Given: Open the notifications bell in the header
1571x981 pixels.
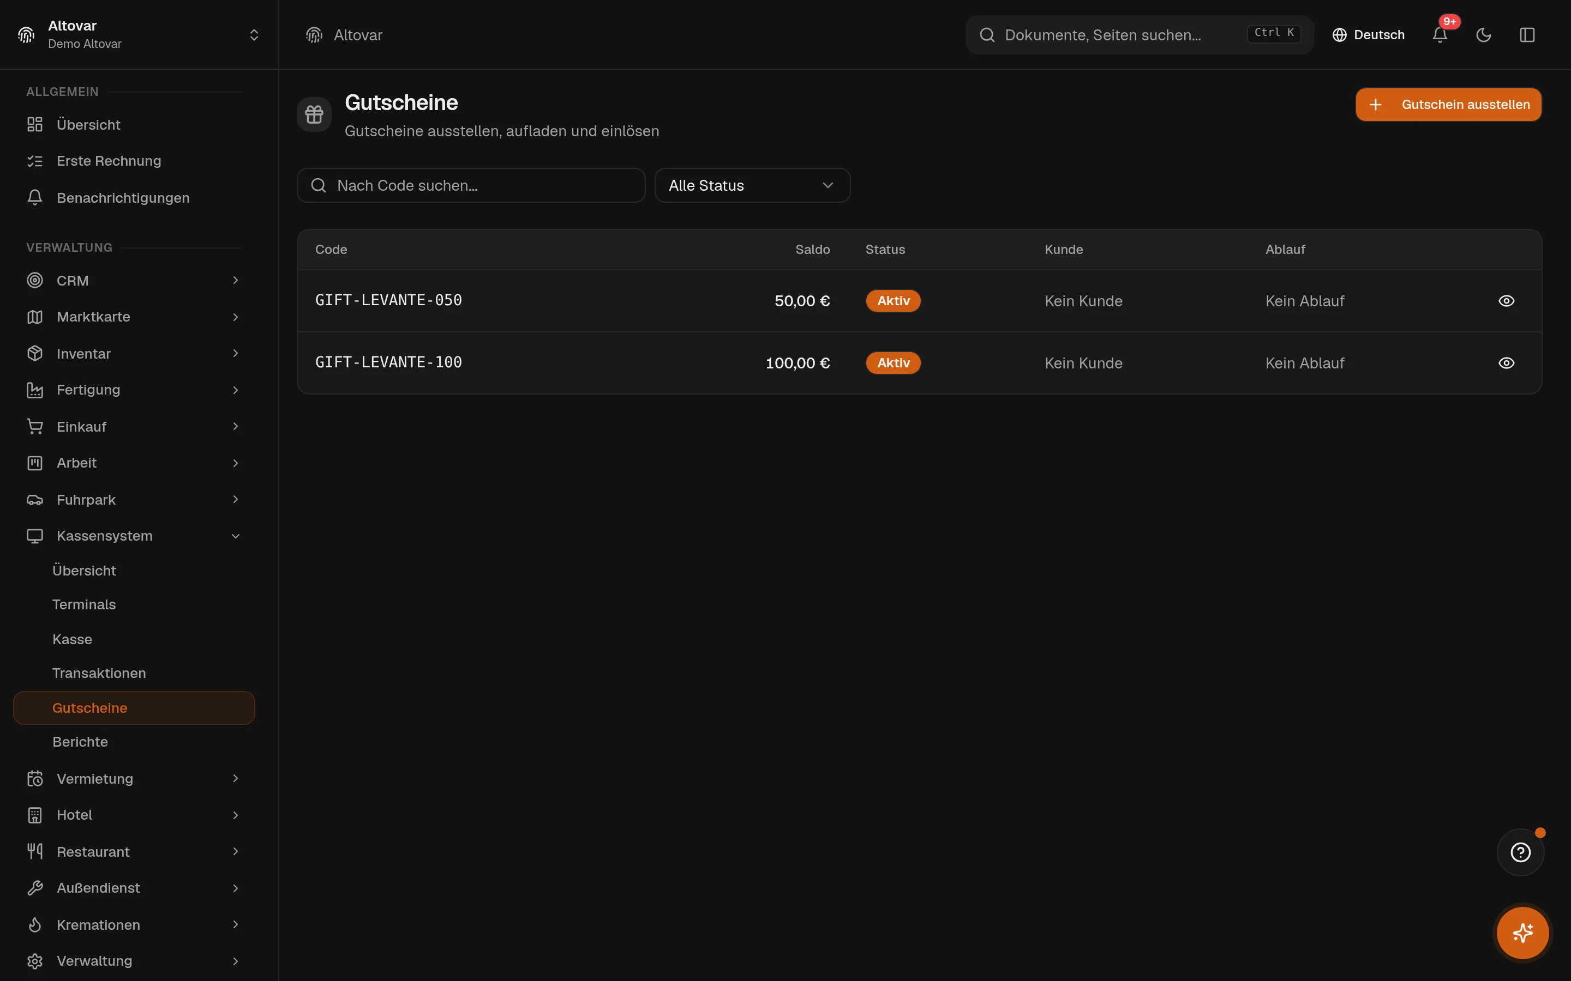Looking at the screenshot, I should click(x=1439, y=35).
